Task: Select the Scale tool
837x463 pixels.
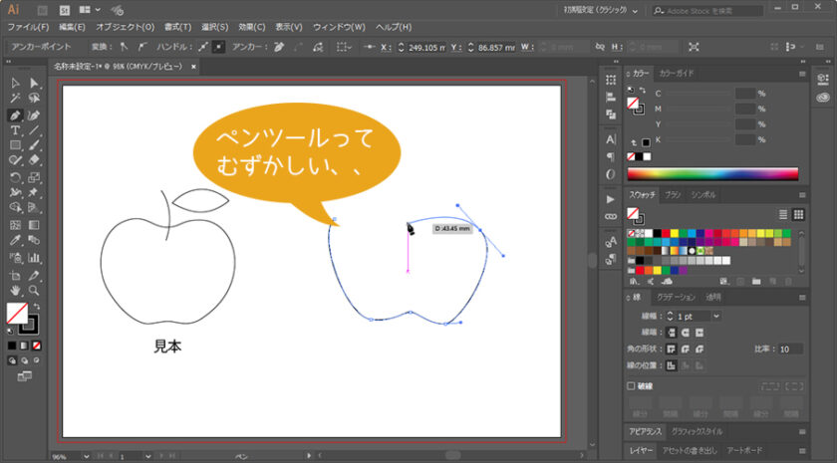Action: coord(34,177)
